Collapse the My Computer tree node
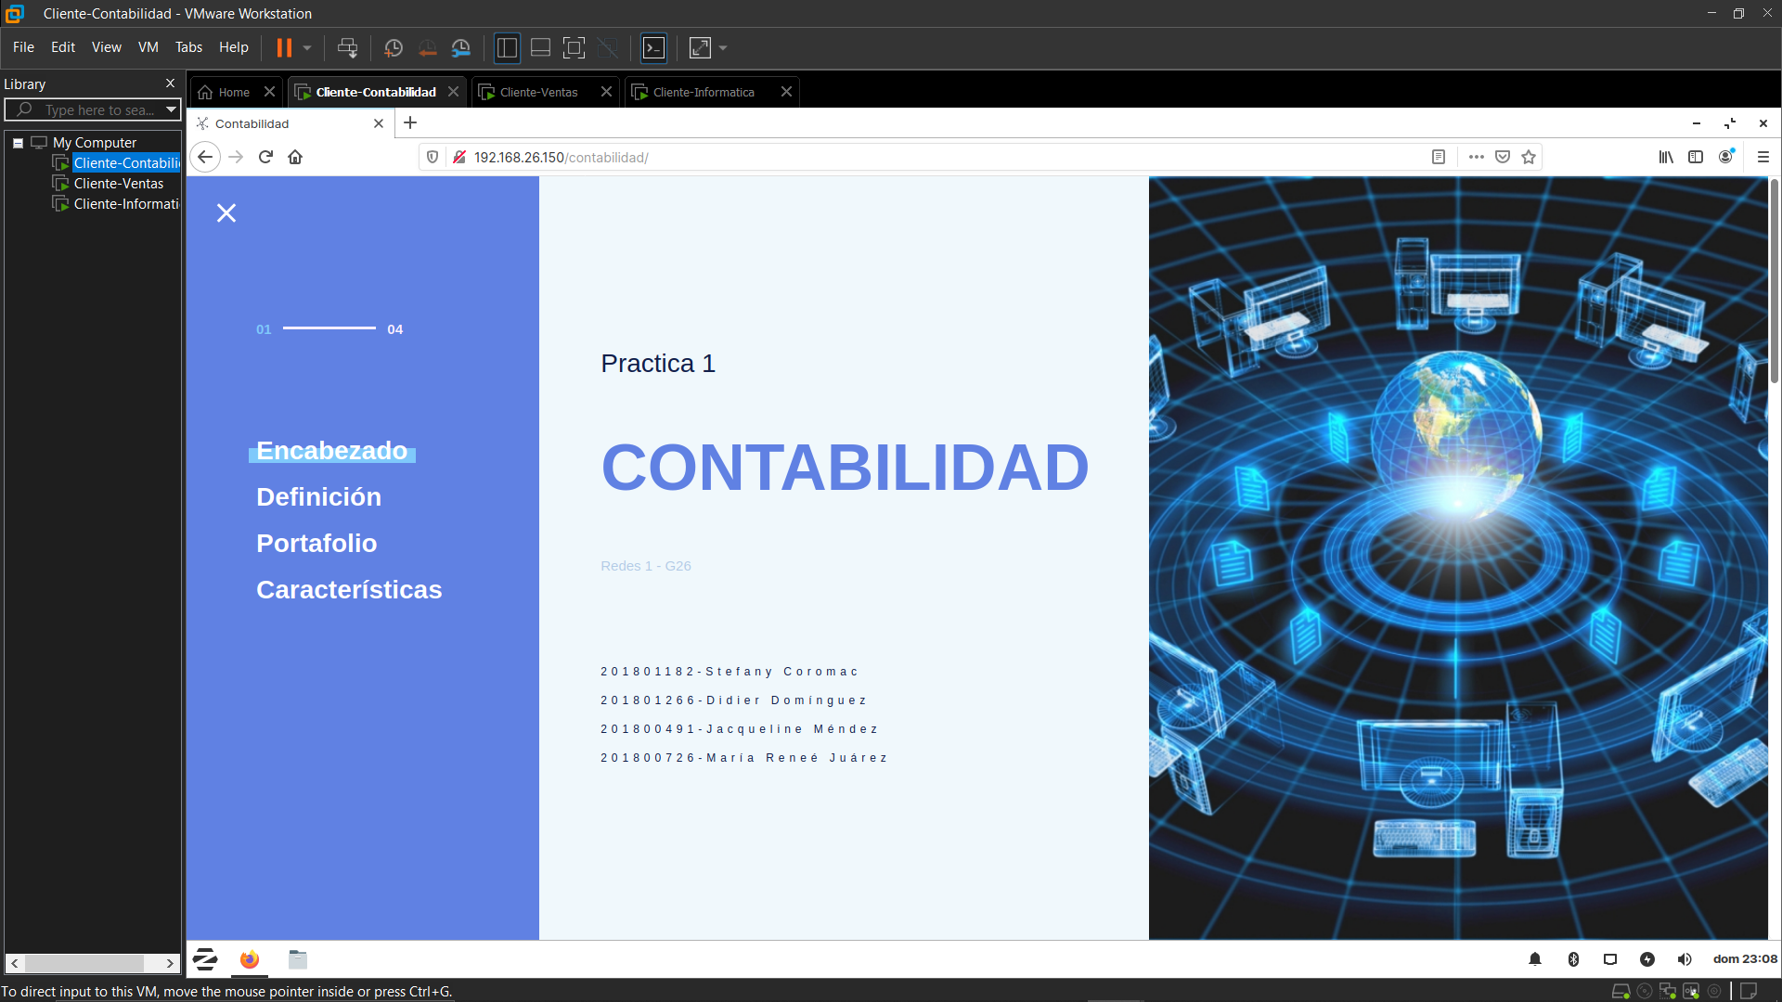The image size is (1782, 1002). pyautogui.click(x=18, y=143)
